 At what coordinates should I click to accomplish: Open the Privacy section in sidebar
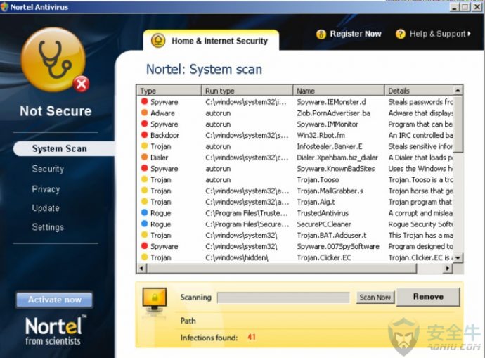pos(46,189)
